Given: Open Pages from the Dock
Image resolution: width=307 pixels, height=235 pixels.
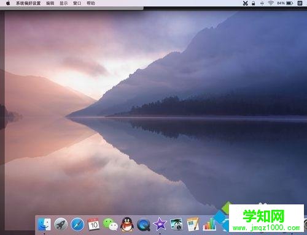Looking at the screenshot, I should pos(193,224).
